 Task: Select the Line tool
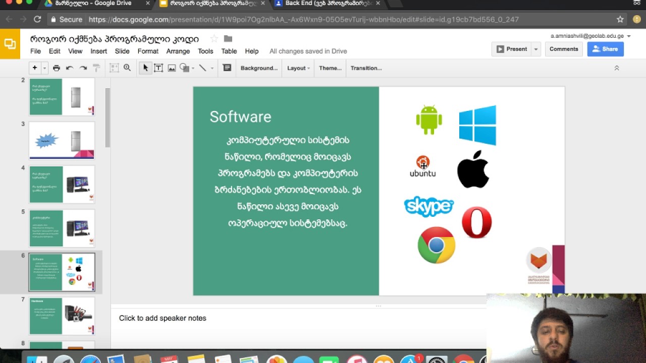click(x=203, y=68)
